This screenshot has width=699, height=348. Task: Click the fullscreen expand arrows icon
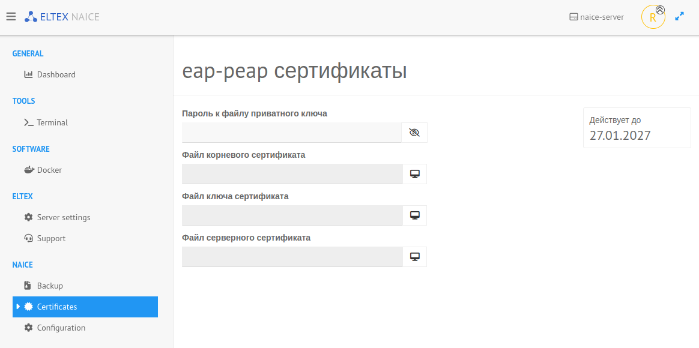[679, 17]
